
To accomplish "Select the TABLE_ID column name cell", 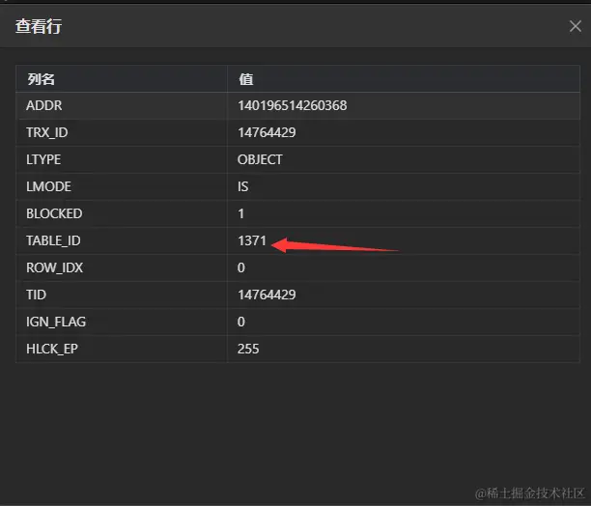I will click(x=122, y=240).
